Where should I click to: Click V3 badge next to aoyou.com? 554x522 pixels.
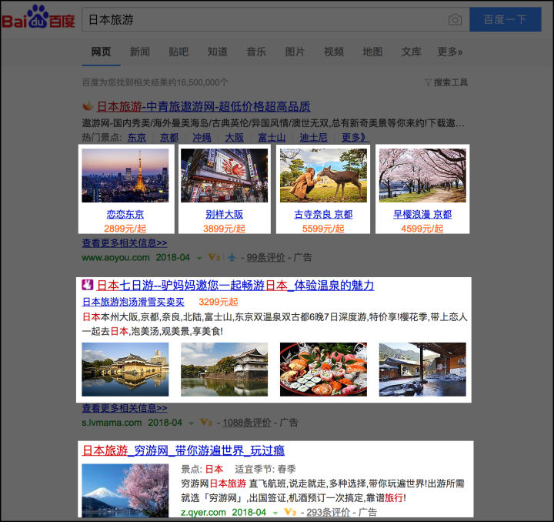(x=214, y=257)
